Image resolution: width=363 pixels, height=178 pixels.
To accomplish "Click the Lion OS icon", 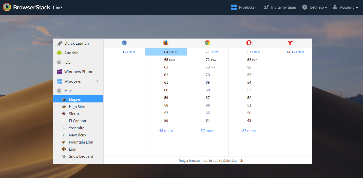I will pos(64,149).
